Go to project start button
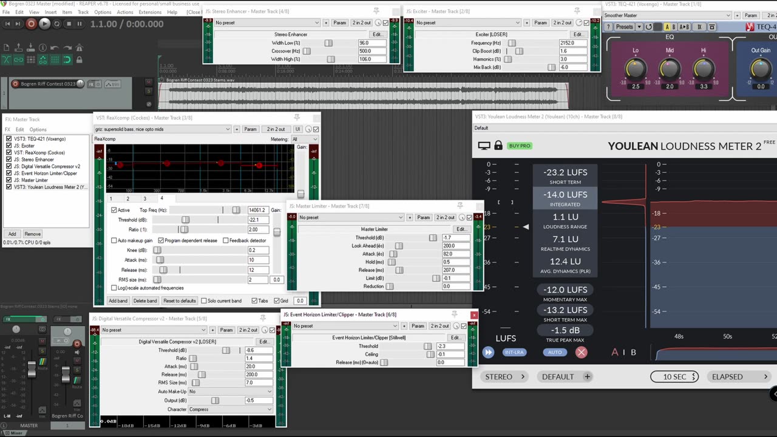 click(7, 24)
